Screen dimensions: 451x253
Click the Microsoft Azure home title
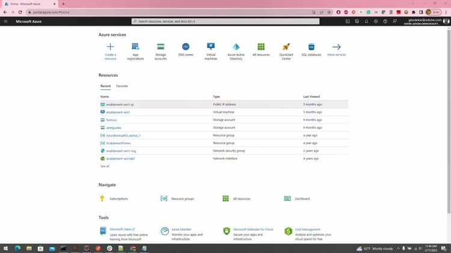[x=28, y=21]
